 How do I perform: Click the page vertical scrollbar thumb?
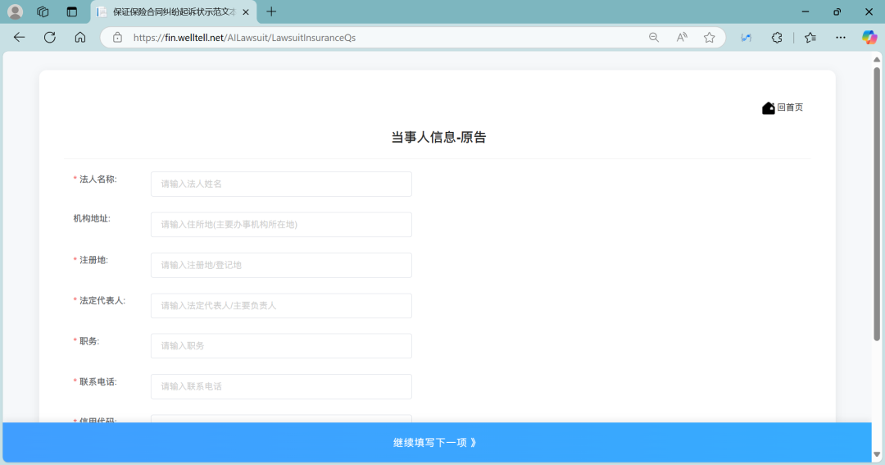click(877, 205)
